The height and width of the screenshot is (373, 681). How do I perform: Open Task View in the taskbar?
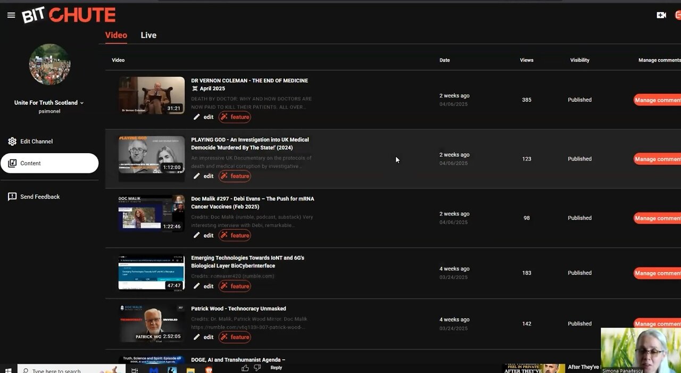[x=135, y=370]
